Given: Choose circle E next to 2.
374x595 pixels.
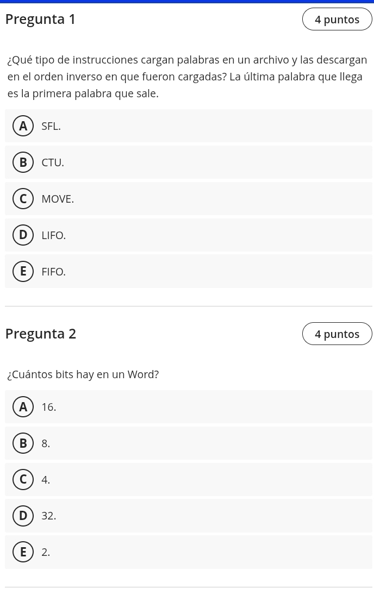Looking at the screenshot, I should point(23,553).
